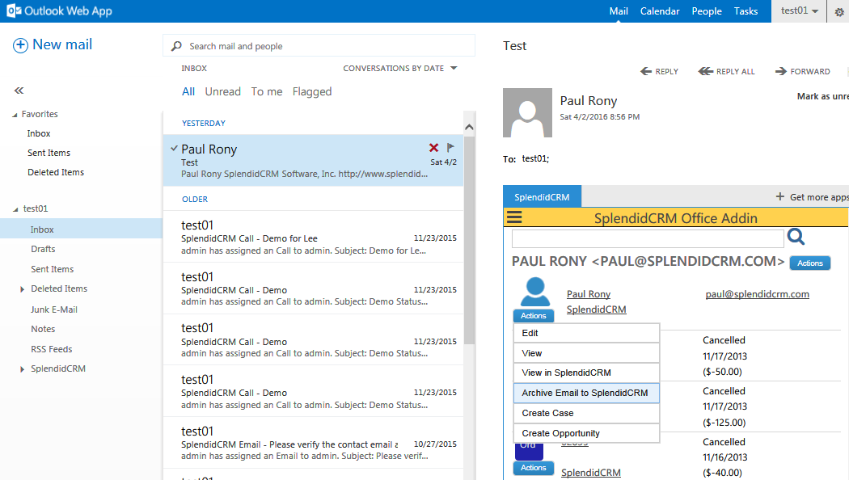Click Mark as unread link
The width and height of the screenshot is (849, 480).
tap(822, 96)
